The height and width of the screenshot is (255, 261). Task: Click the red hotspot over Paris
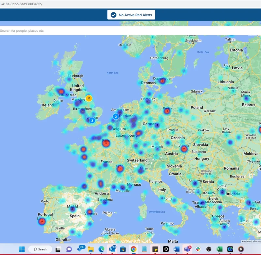click(x=106, y=143)
